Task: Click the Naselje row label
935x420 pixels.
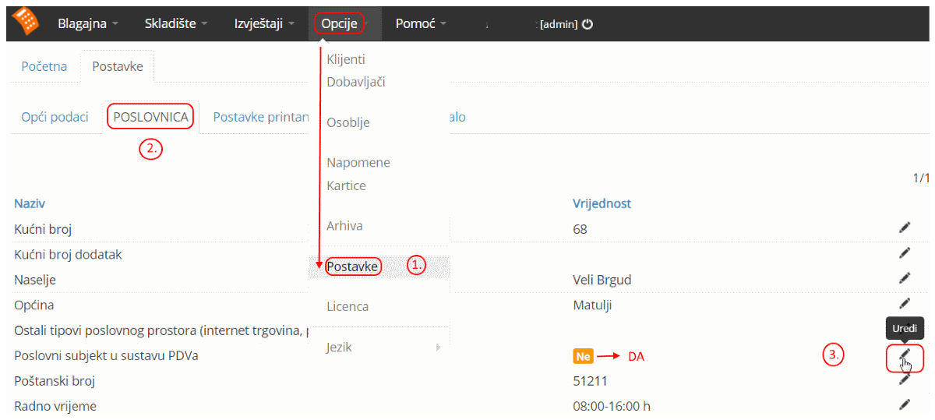Action: (x=35, y=279)
